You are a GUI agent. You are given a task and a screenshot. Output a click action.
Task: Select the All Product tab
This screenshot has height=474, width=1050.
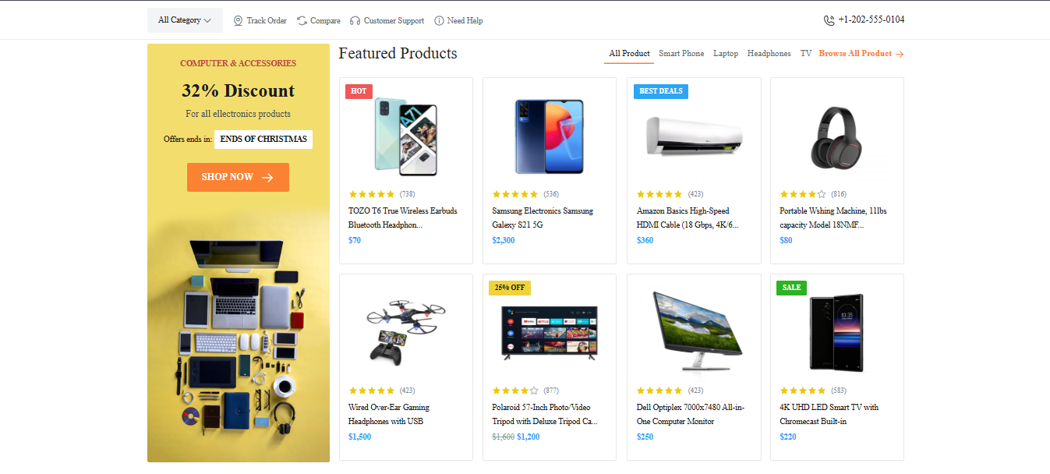pos(629,54)
